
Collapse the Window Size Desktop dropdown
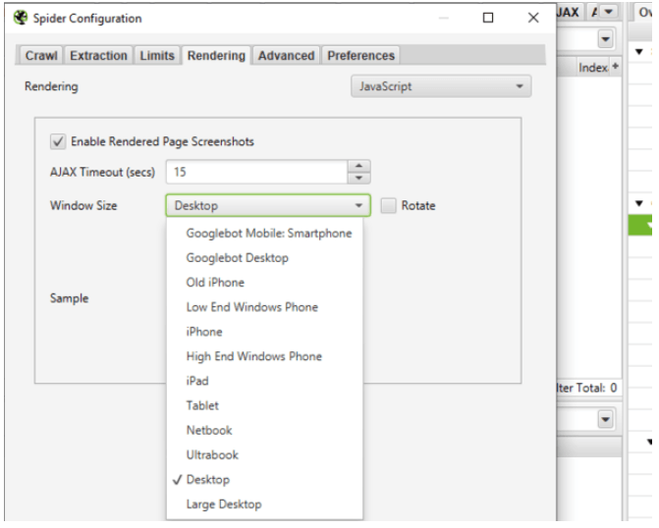[x=269, y=206]
